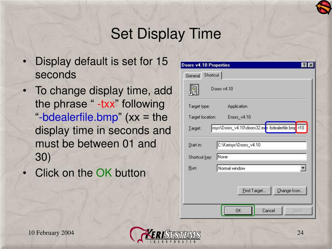Click the Run: label
332x249 pixels.
tap(193, 168)
